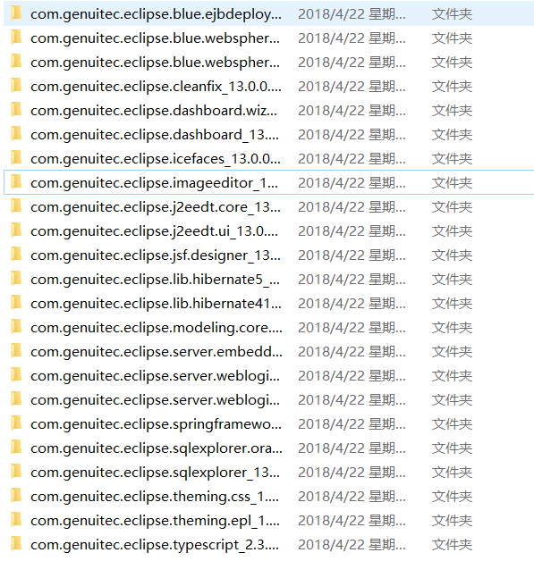Select the name com.genuitec.eclipse.imageeditor_1...

point(154,183)
